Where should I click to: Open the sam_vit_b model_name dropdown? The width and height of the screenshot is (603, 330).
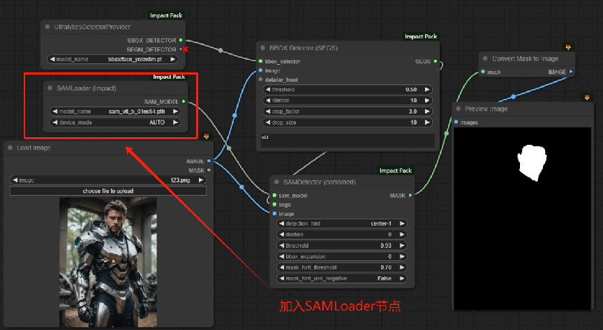pos(115,111)
